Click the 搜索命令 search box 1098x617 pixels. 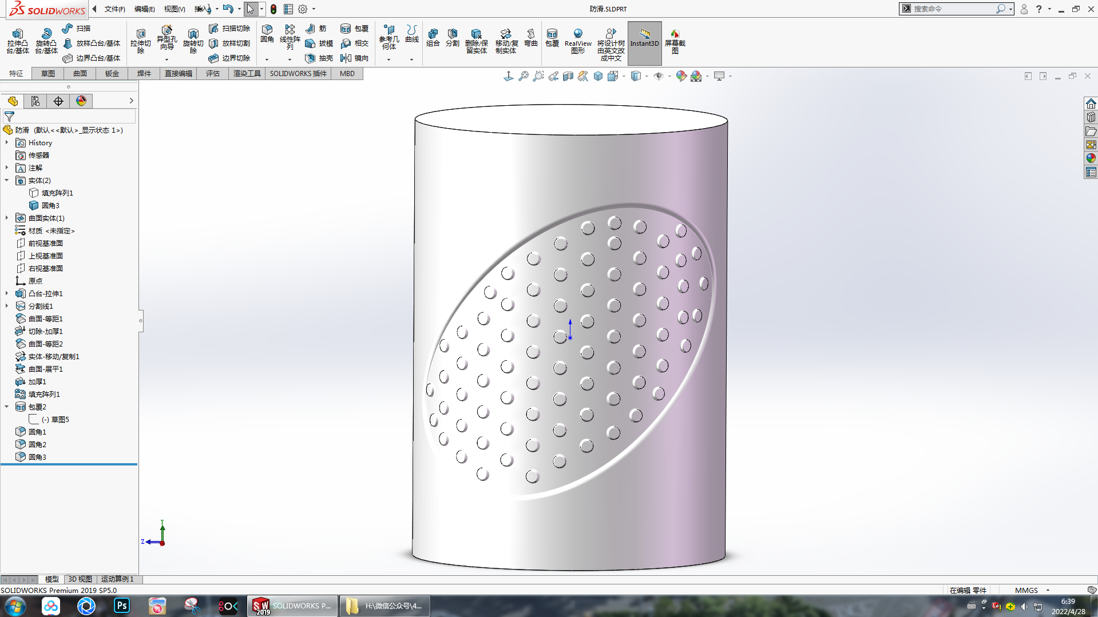coord(956,9)
